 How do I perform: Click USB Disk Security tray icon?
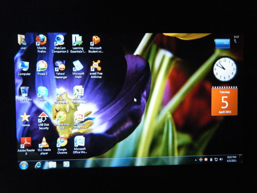(x=201, y=160)
